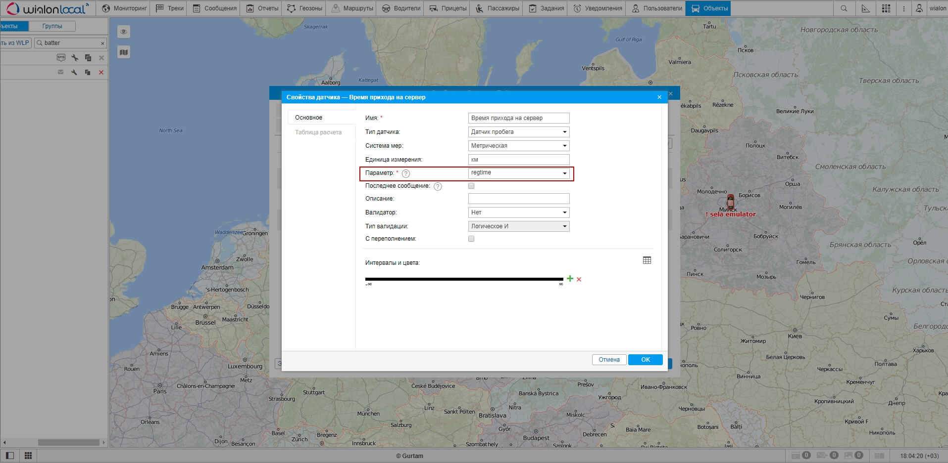
Task: Click the map layers icon
Action: tap(124, 52)
